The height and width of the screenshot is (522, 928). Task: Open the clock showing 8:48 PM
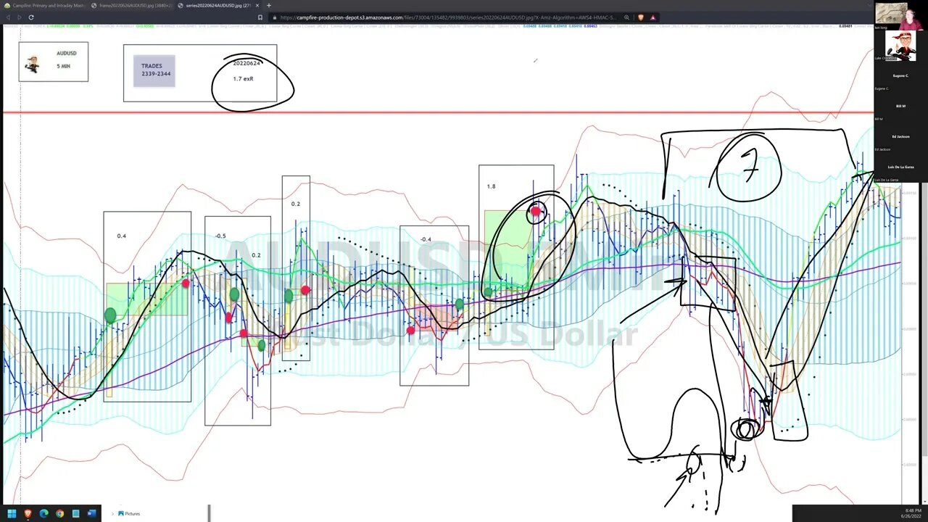tap(913, 513)
